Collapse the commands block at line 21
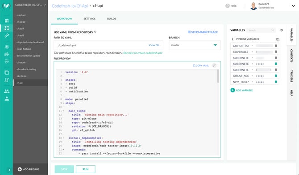This screenshot has height=175, width=299. coord(63,150)
